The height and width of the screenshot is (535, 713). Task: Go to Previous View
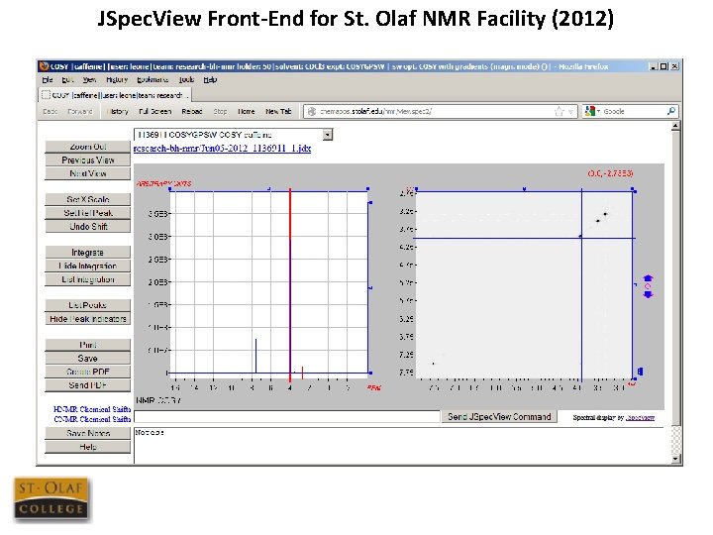click(x=88, y=160)
